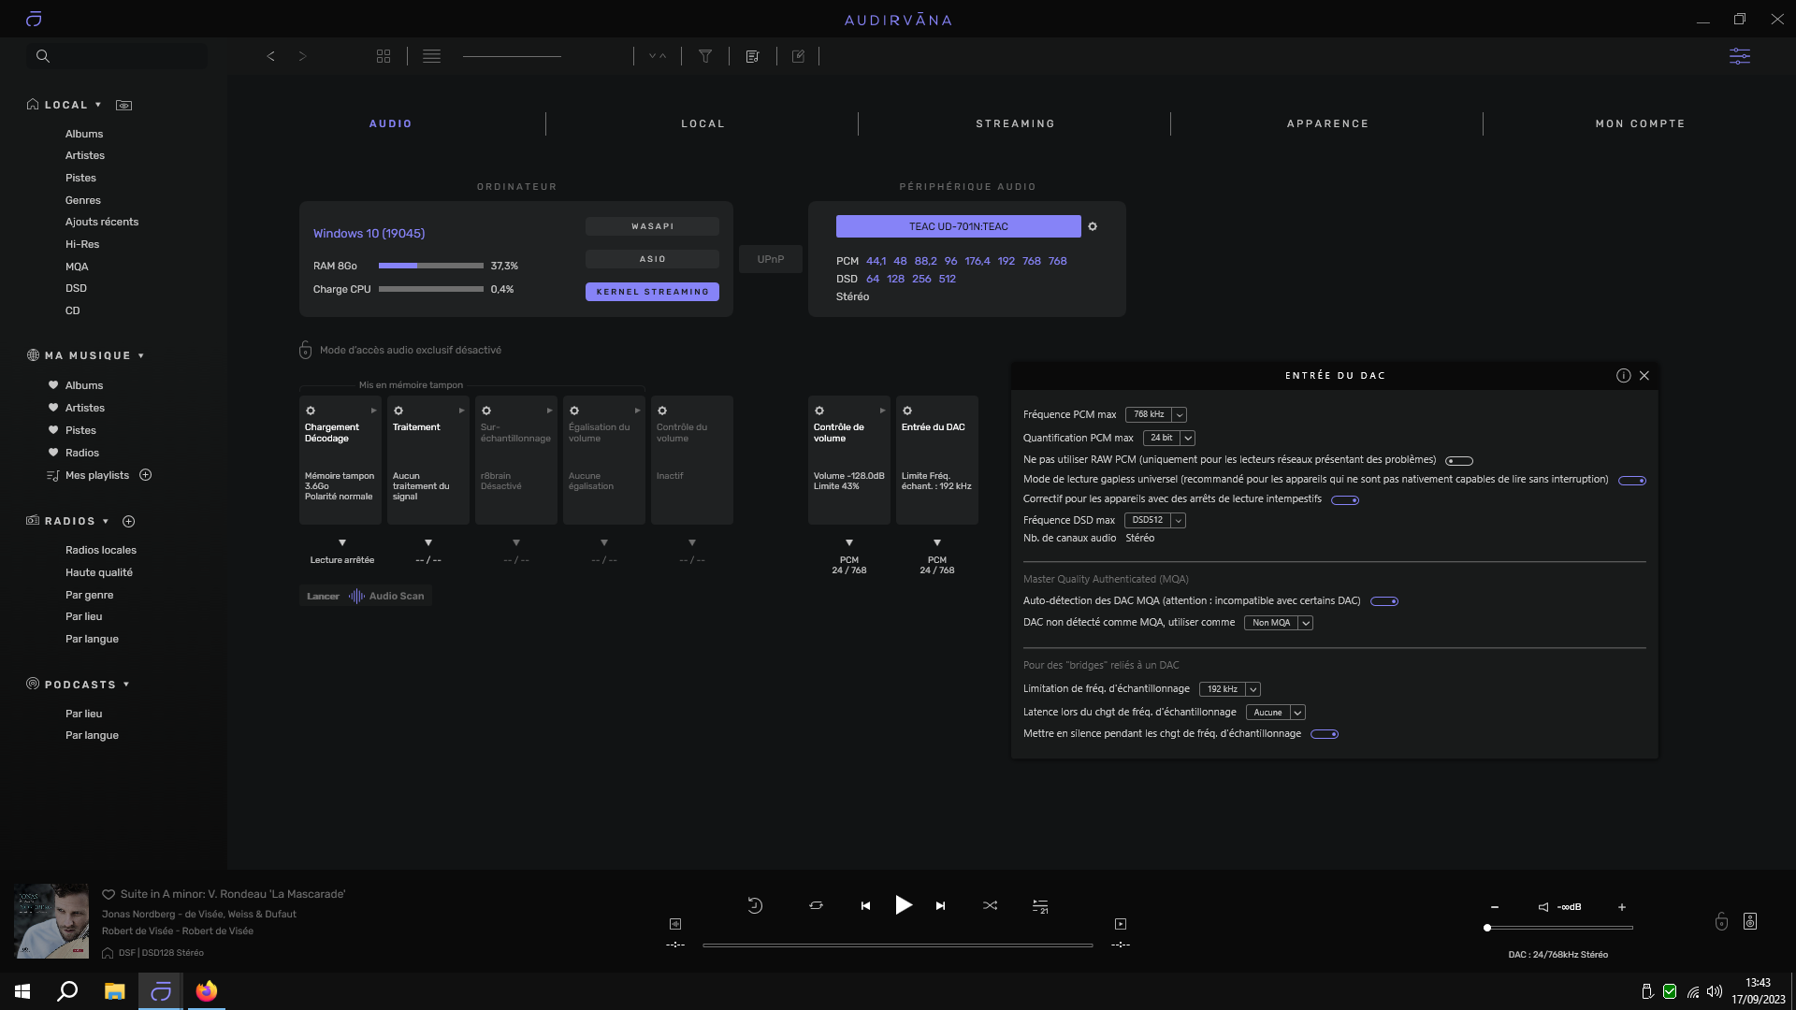Start playback with play button
Screen dimensions: 1796x1010
pos(904,904)
